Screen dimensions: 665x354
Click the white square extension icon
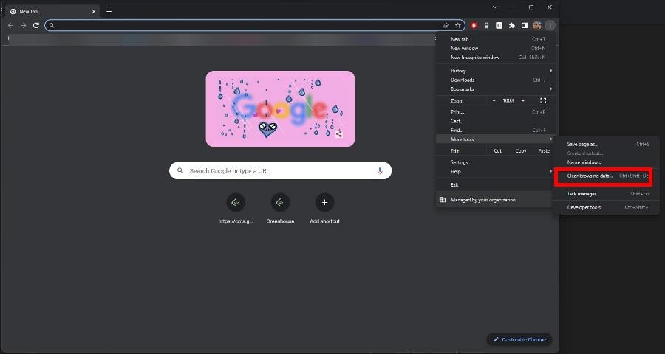[499, 25]
